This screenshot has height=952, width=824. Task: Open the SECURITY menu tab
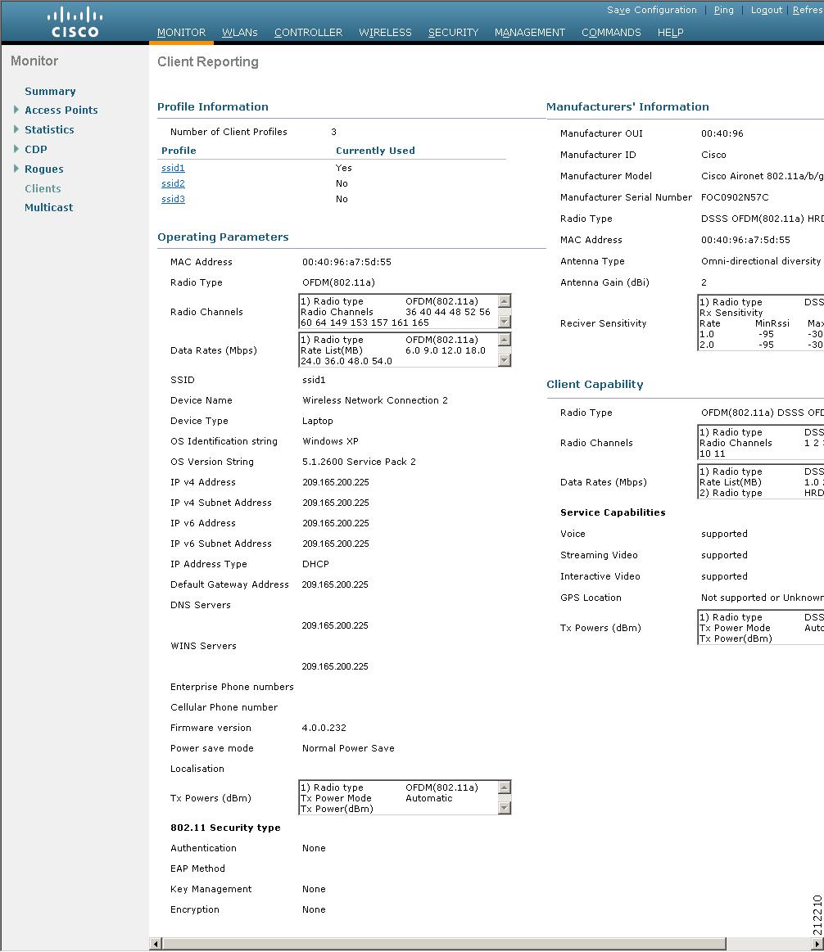[x=453, y=32]
